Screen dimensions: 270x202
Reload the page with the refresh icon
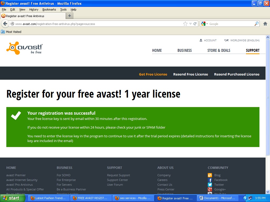[x=195, y=24]
